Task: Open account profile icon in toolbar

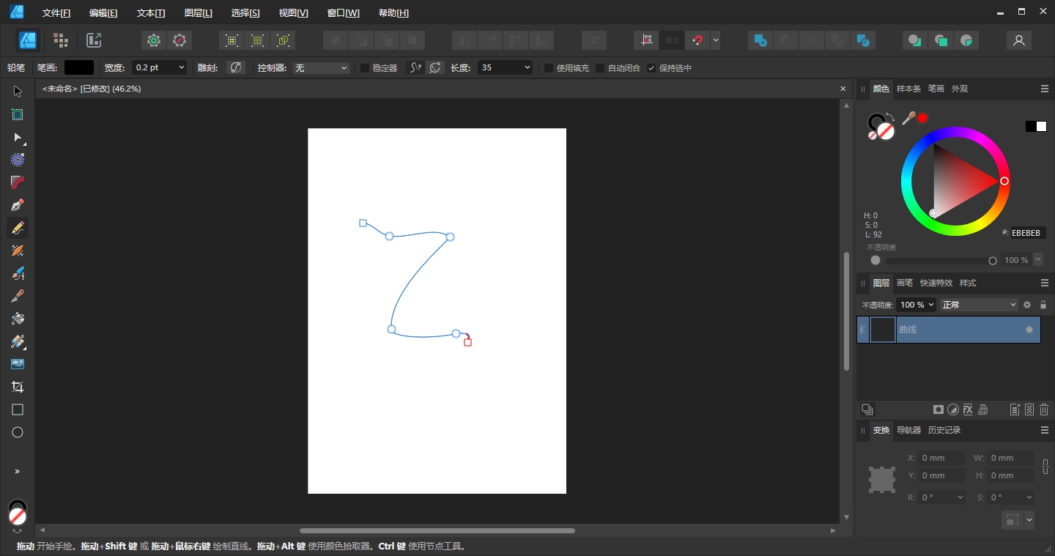Action: click(x=1018, y=40)
